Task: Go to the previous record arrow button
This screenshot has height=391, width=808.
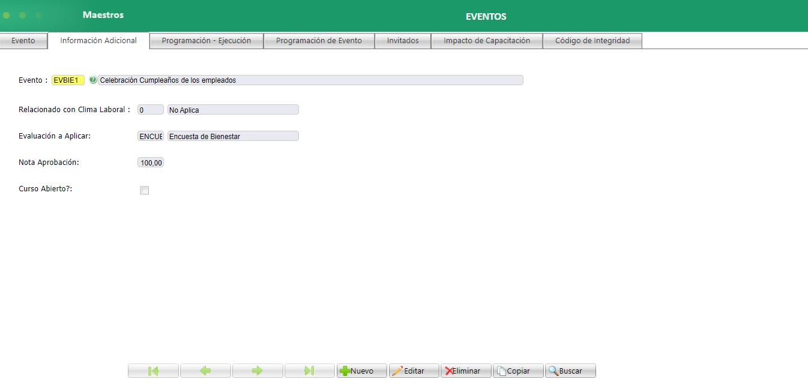Action: click(205, 371)
